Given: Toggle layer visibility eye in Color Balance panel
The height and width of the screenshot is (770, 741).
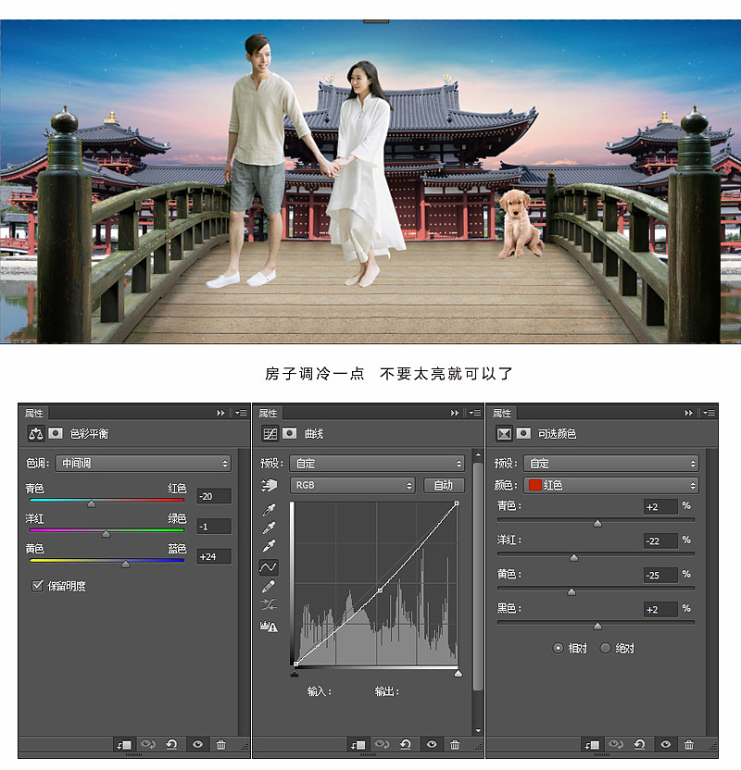Looking at the screenshot, I should pos(197,744).
